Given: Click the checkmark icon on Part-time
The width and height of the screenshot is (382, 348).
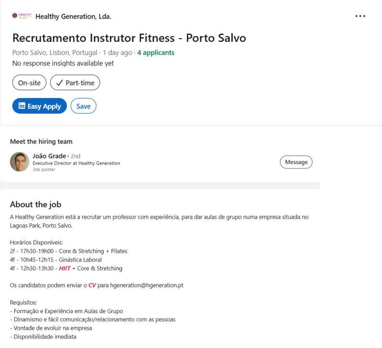Looking at the screenshot, I should pos(59,83).
